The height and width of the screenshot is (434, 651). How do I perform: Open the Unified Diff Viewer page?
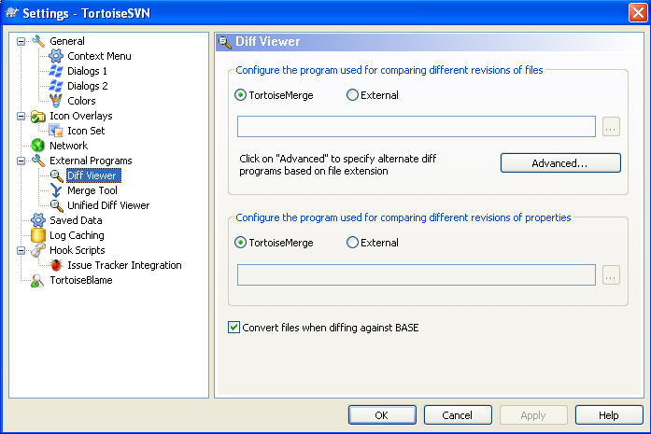coord(107,205)
